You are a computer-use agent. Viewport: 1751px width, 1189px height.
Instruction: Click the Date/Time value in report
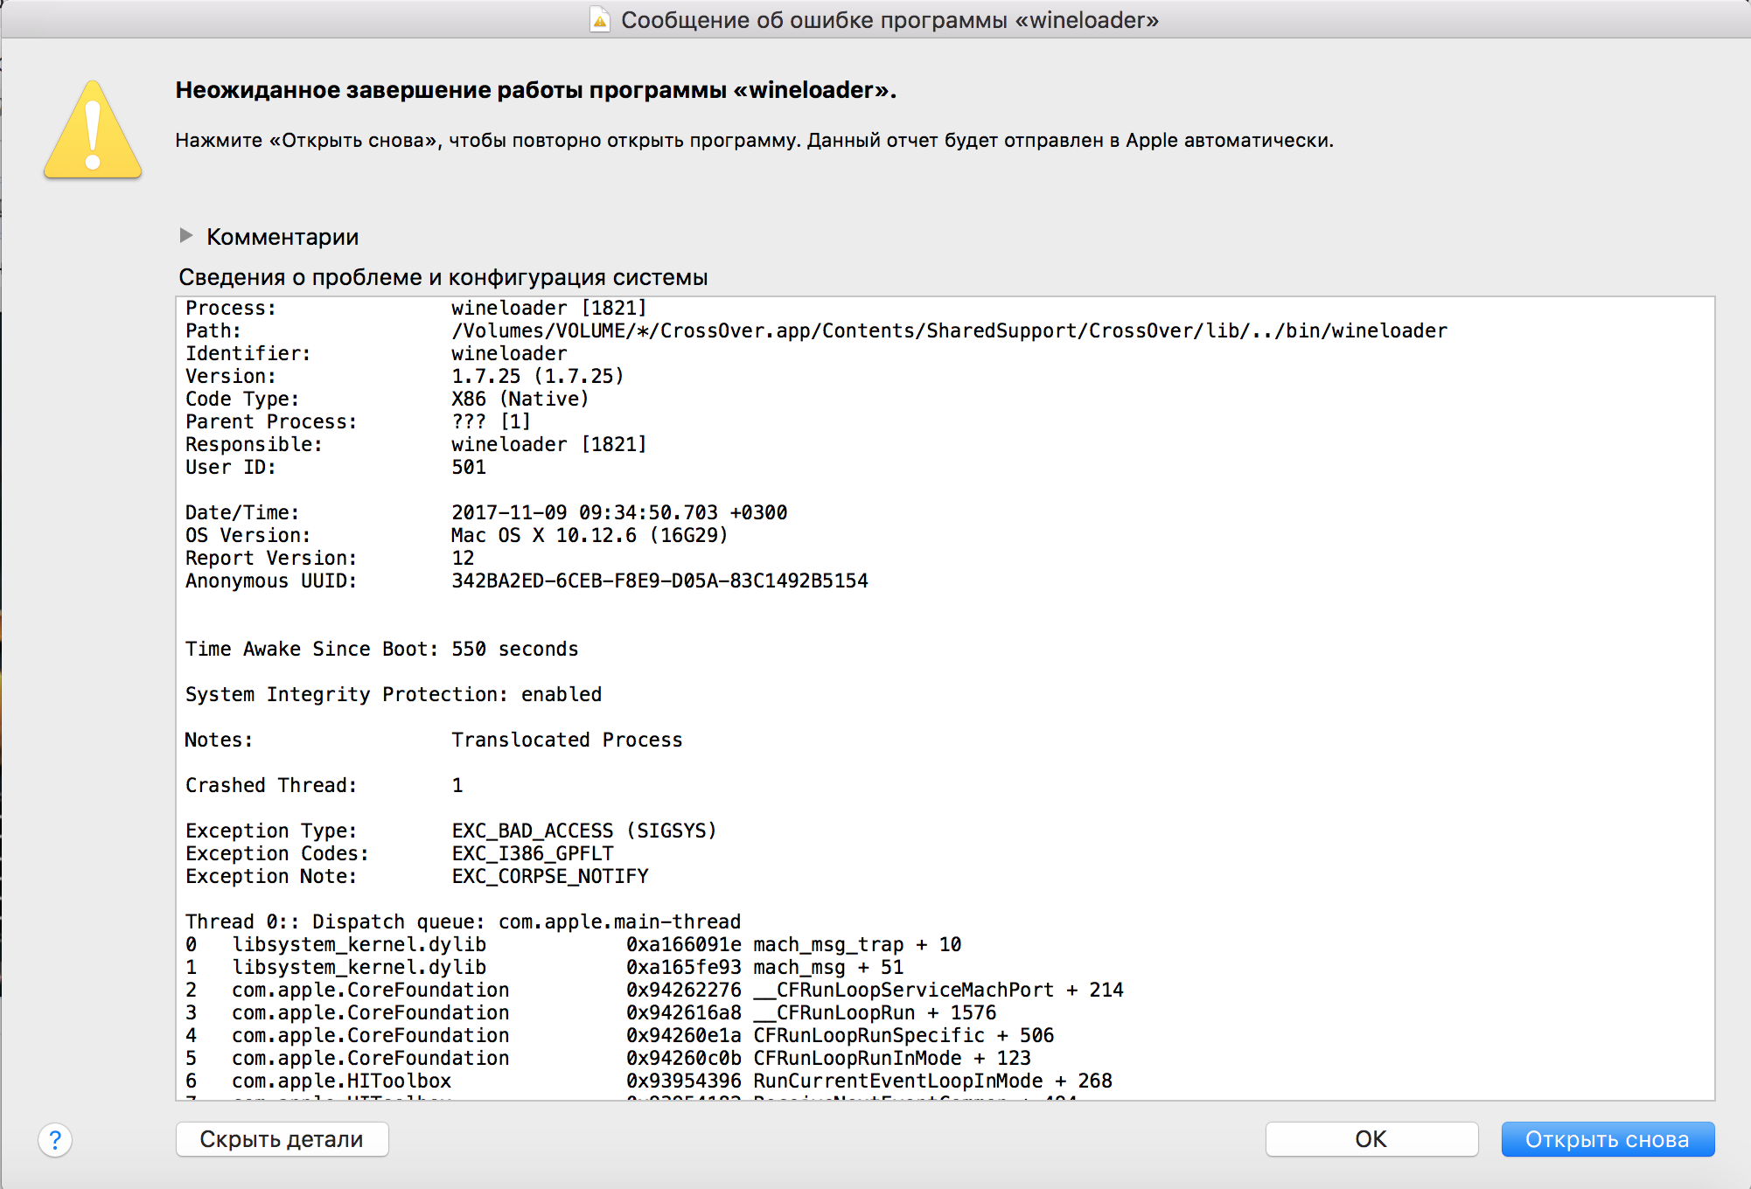click(618, 513)
